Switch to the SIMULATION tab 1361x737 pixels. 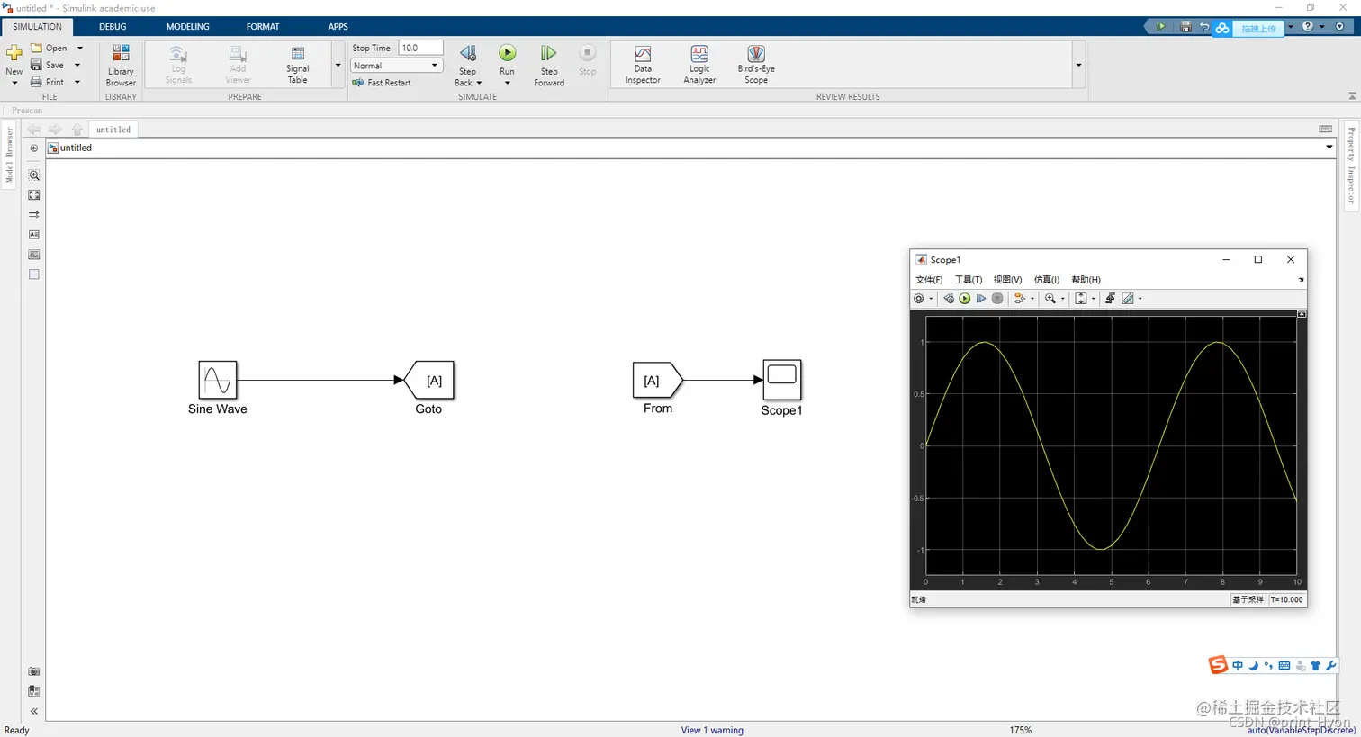click(37, 26)
